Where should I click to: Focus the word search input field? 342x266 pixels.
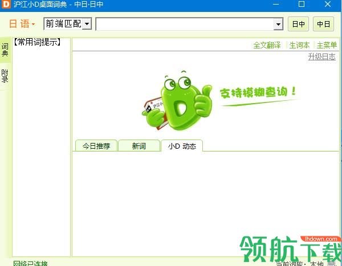(x=185, y=24)
